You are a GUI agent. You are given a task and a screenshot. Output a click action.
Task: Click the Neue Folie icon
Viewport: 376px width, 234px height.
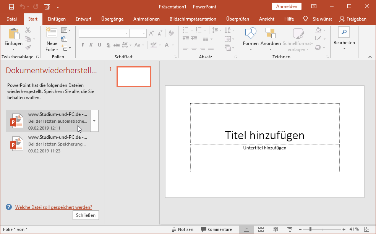pos(52,33)
